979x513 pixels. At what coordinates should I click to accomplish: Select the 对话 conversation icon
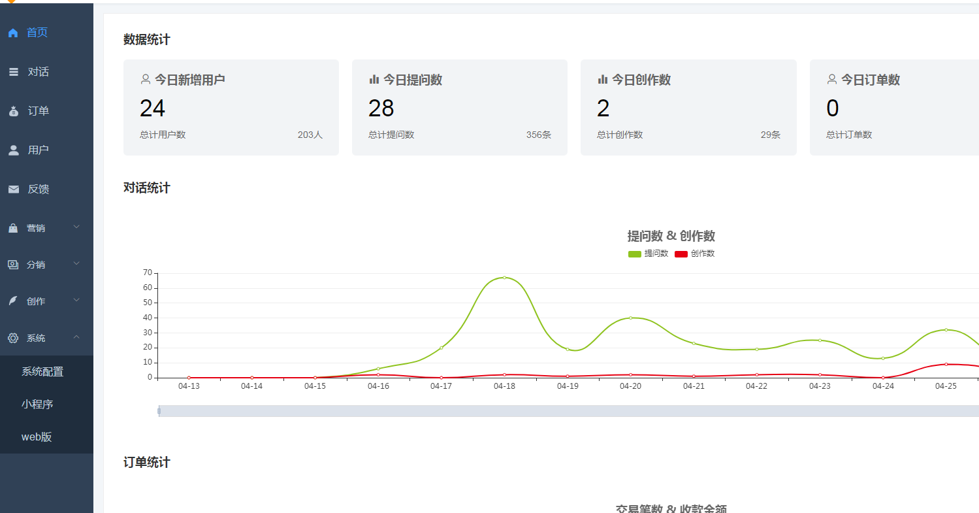point(12,71)
